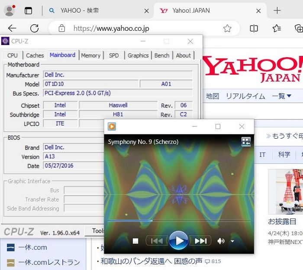Go back with the browser back arrow
303x270 pixels.
(12, 28)
